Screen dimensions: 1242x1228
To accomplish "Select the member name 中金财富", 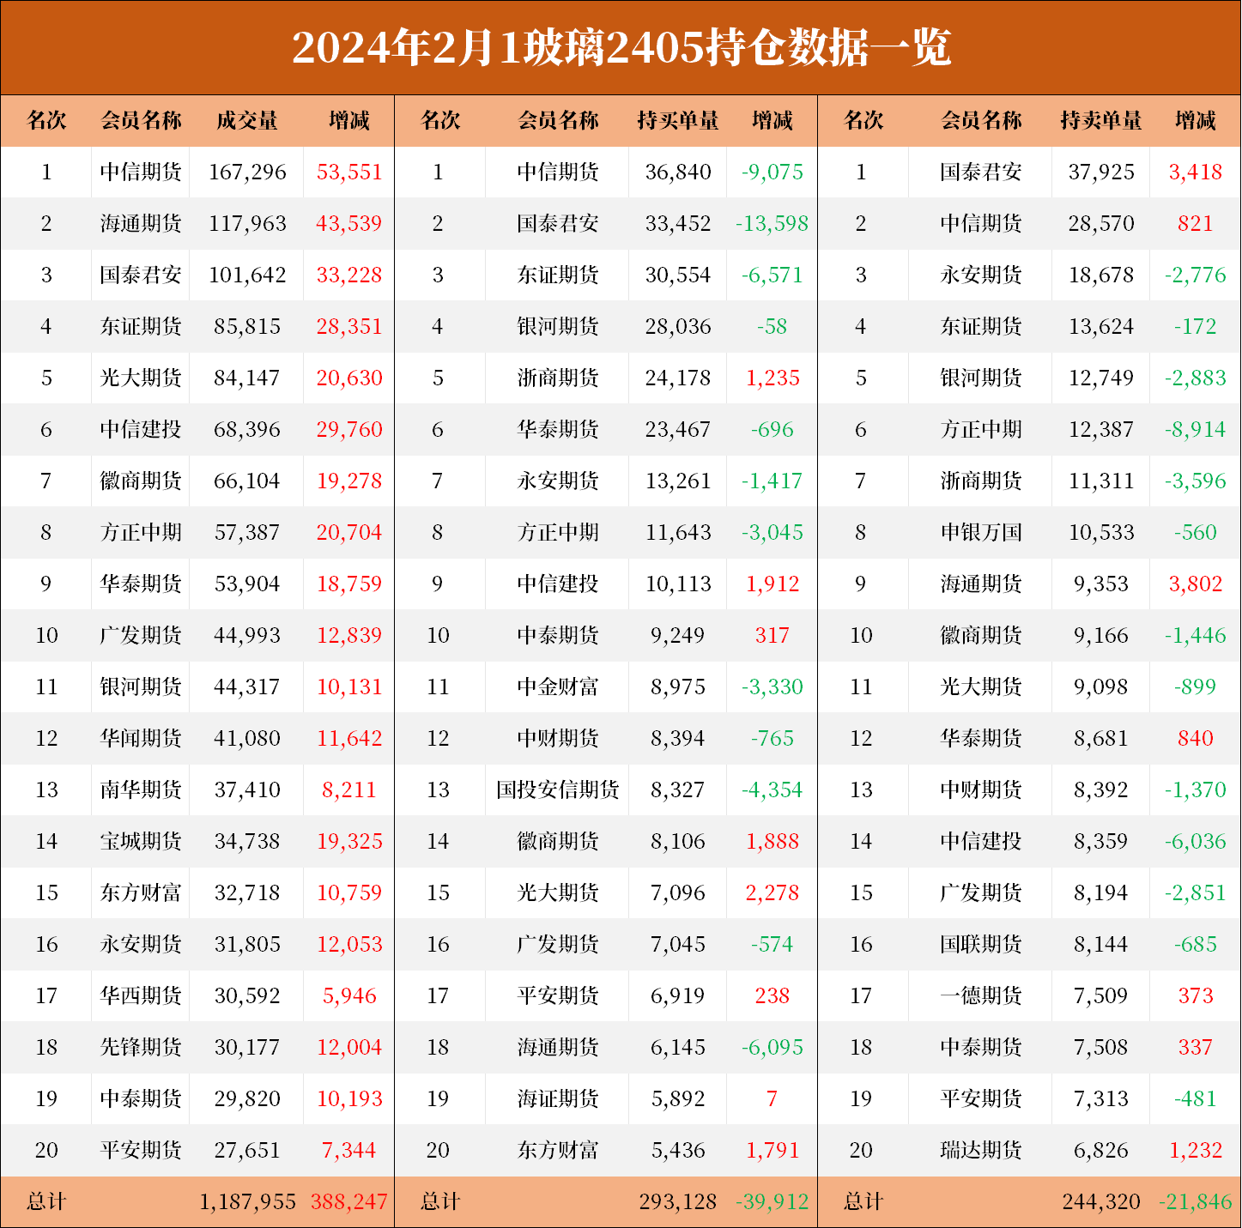I will pyautogui.click(x=558, y=687).
